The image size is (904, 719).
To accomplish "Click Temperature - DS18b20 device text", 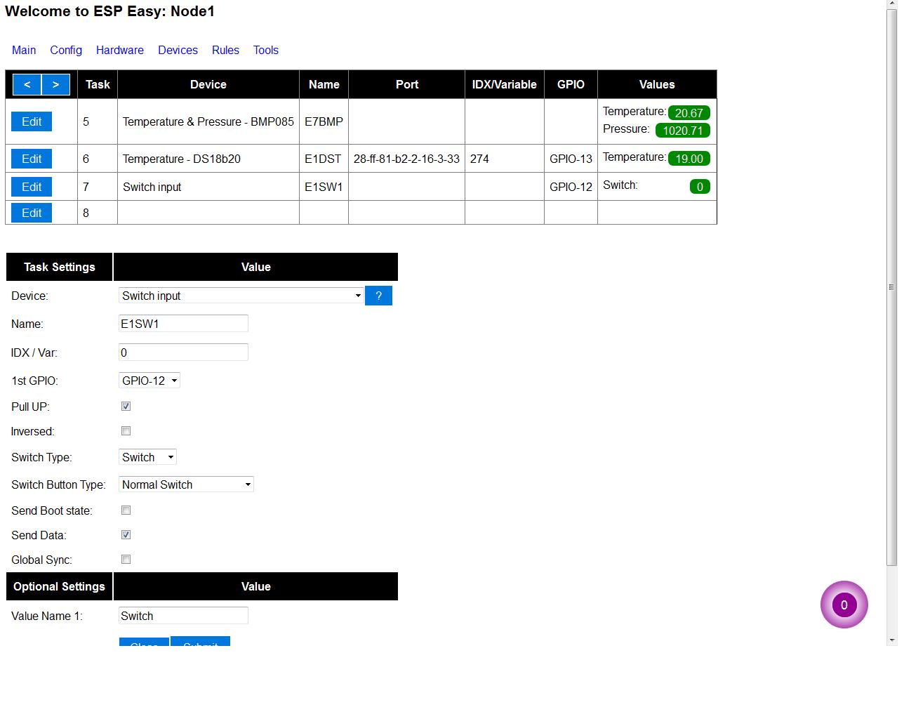I will (182, 159).
